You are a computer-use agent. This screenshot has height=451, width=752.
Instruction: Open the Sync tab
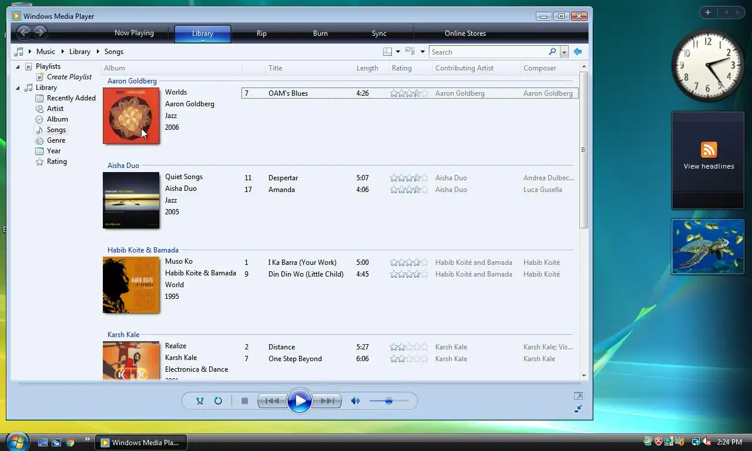pyautogui.click(x=379, y=33)
